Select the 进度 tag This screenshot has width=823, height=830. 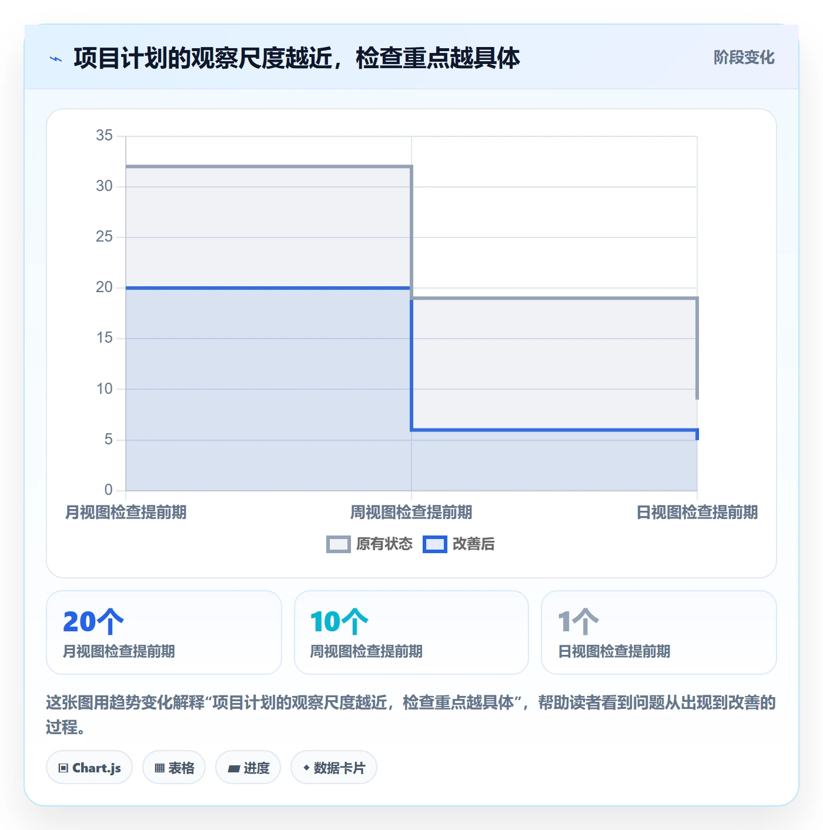tap(248, 768)
